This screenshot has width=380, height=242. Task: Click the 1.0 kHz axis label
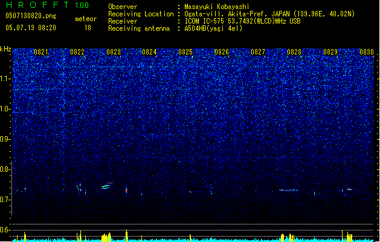5,109
